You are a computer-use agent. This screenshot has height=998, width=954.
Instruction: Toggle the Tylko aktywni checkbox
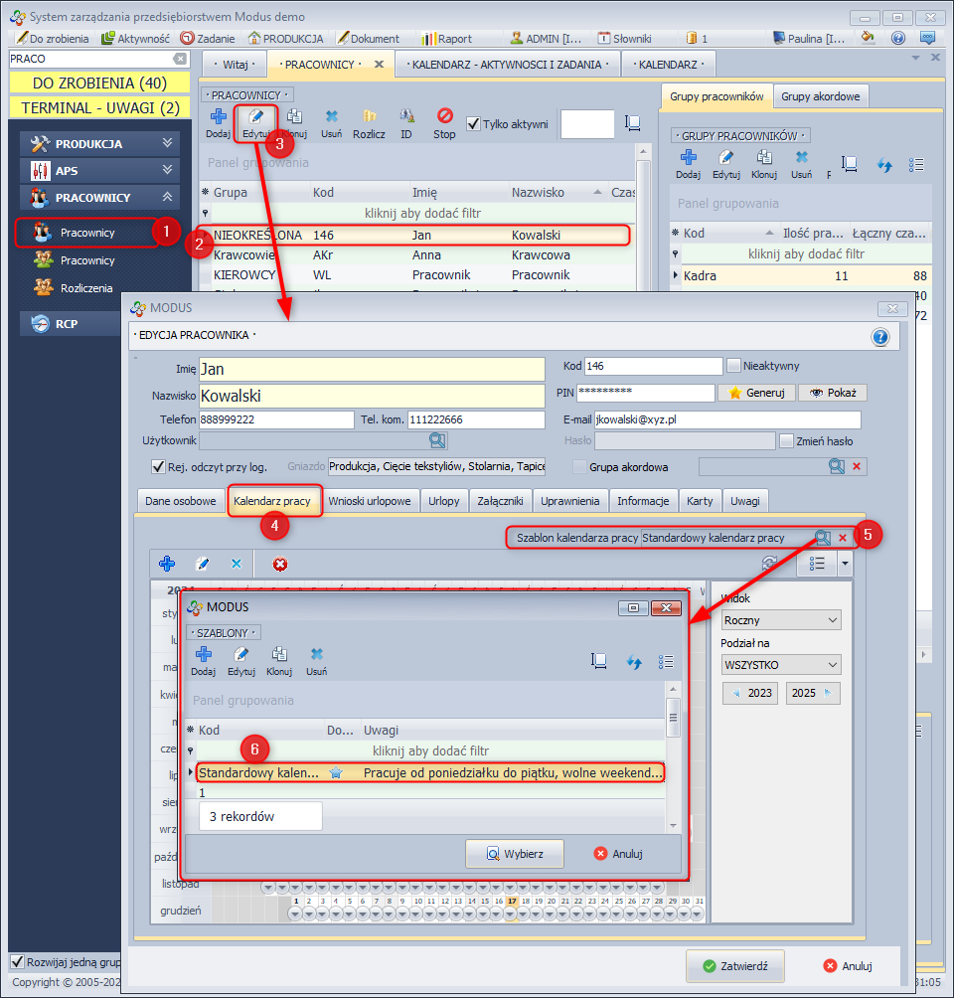474,124
